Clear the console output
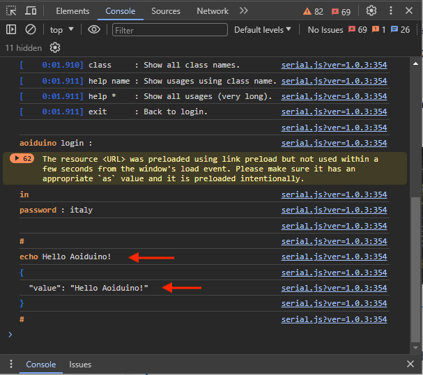This screenshot has width=423, height=375. [31, 30]
